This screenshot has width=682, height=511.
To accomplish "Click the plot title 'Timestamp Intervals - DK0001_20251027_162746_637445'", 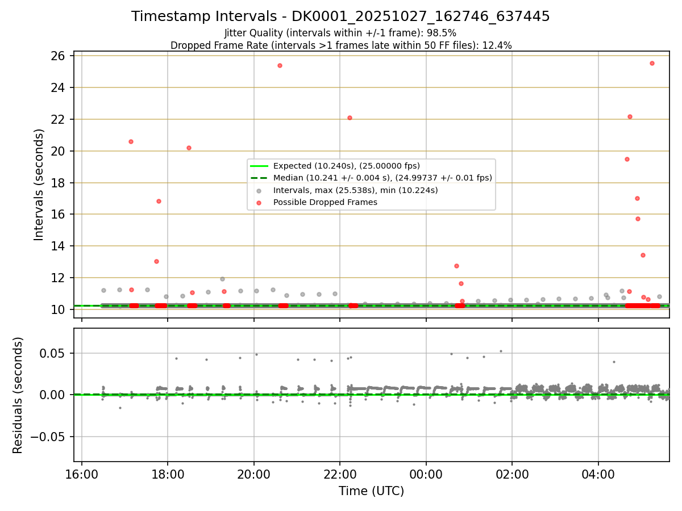I will (x=340, y=16).
